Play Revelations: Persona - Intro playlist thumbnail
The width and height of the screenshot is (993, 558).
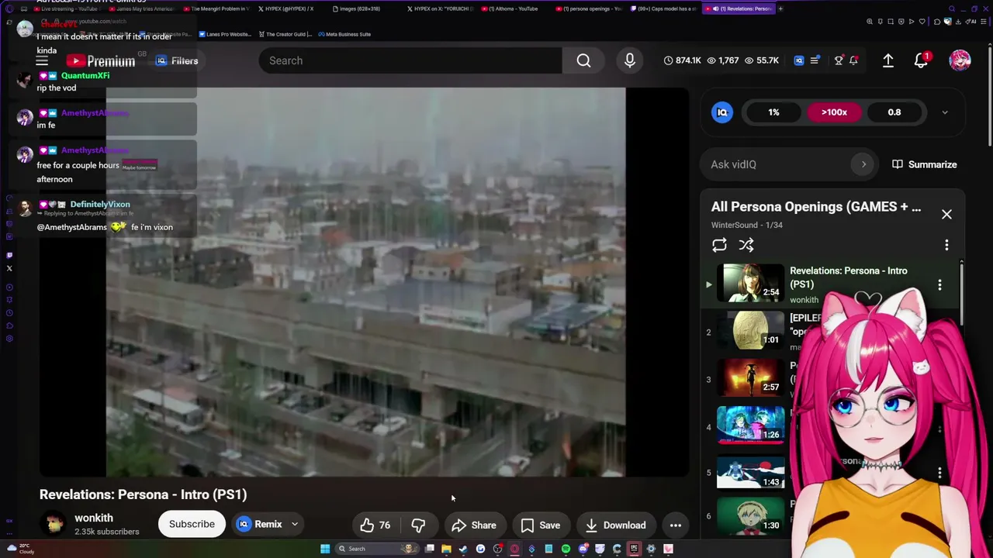(750, 283)
